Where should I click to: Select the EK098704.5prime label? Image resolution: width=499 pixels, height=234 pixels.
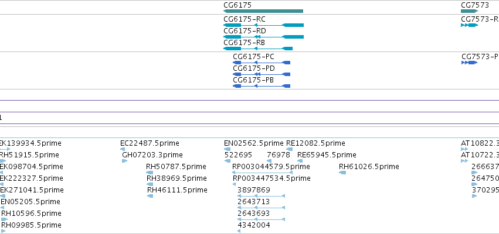pyautogui.click(x=32, y=167)
